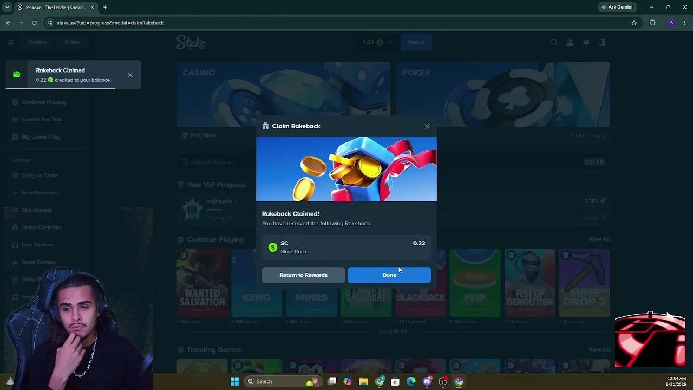Image resolution: width=693 pixels, height=390 pixels.
Task: Click the browser Back arrow
Action: tap(8, 23)
